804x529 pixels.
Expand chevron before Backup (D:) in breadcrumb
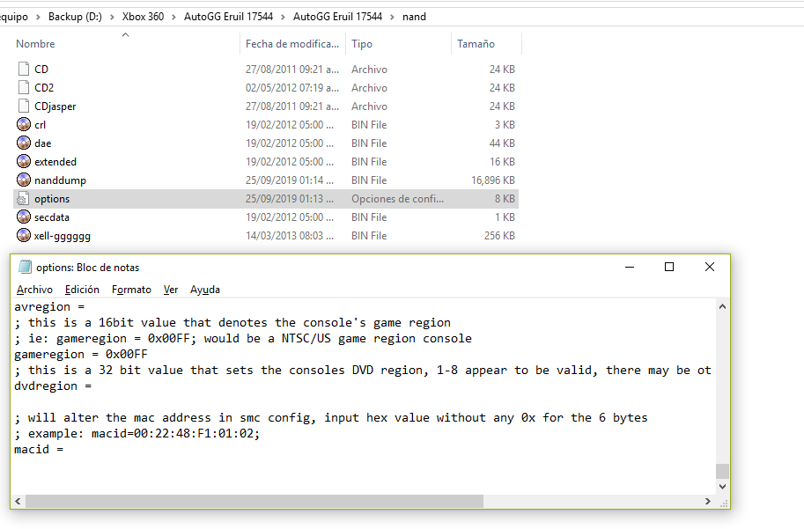point(38,17)
